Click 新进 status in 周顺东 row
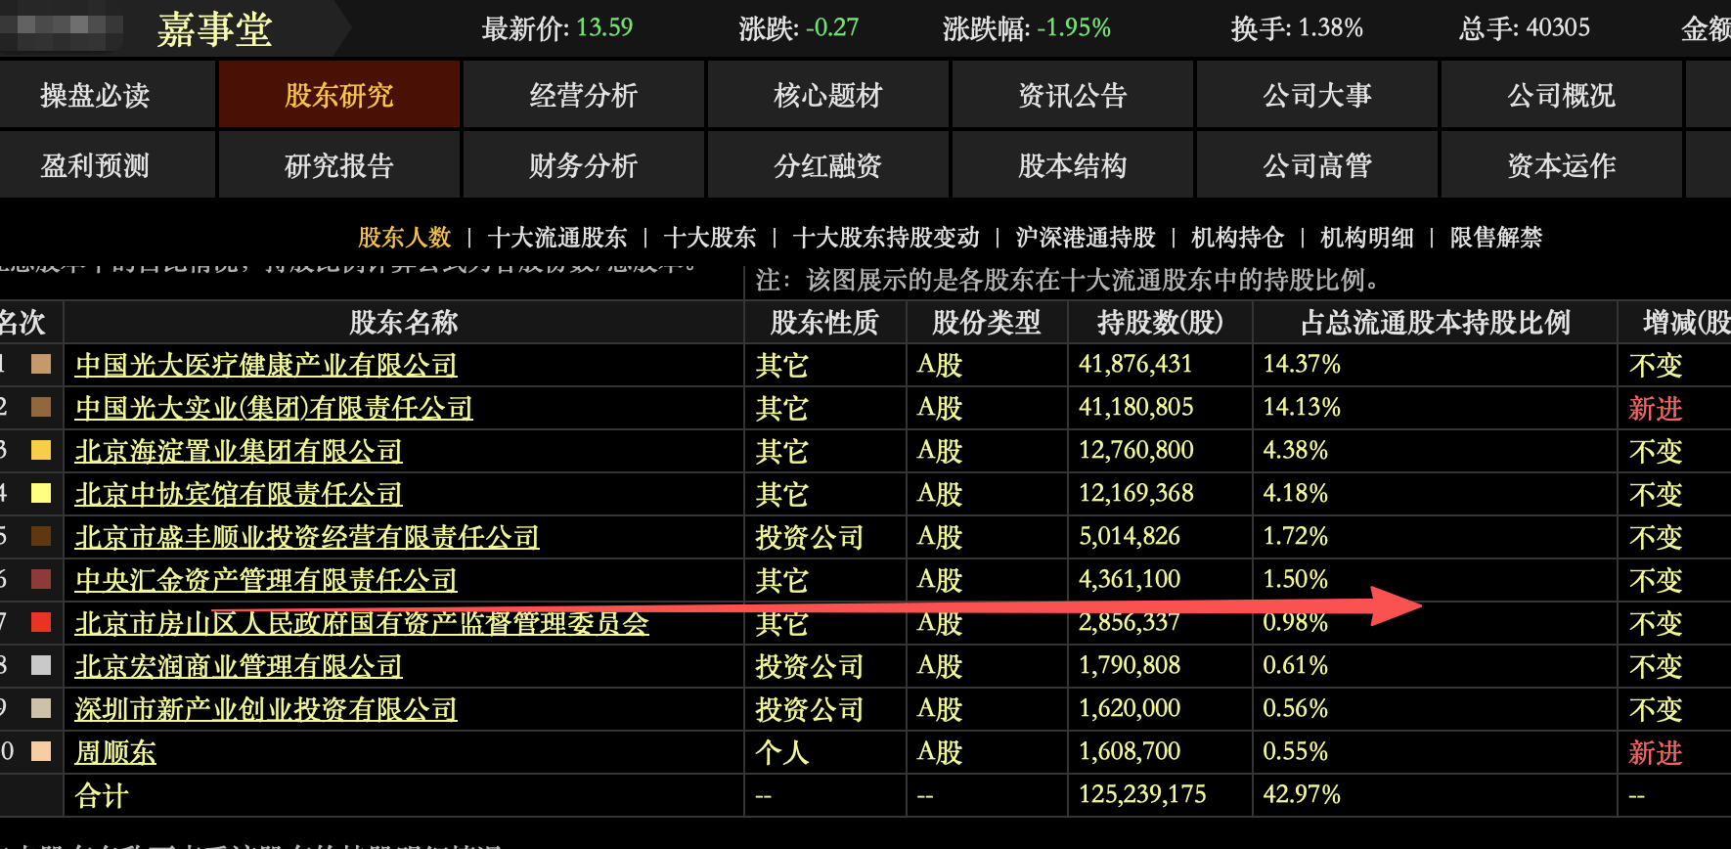Screen dimensions: 1731x849 point(1656,752)
